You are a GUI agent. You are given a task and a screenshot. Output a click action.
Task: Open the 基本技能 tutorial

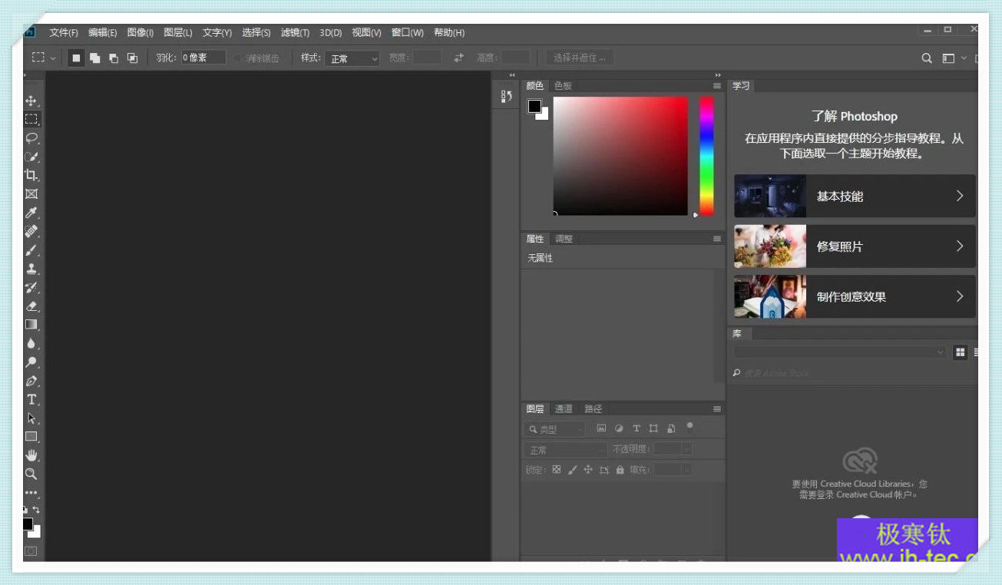pos(855,196)
